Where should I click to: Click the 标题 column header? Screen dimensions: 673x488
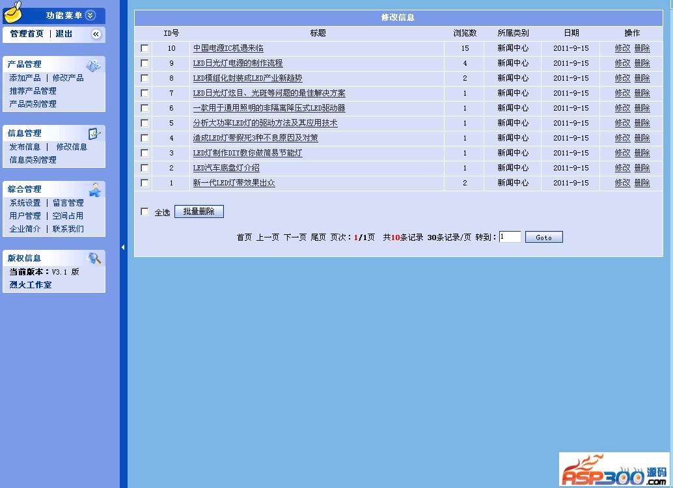click(318, 33)
